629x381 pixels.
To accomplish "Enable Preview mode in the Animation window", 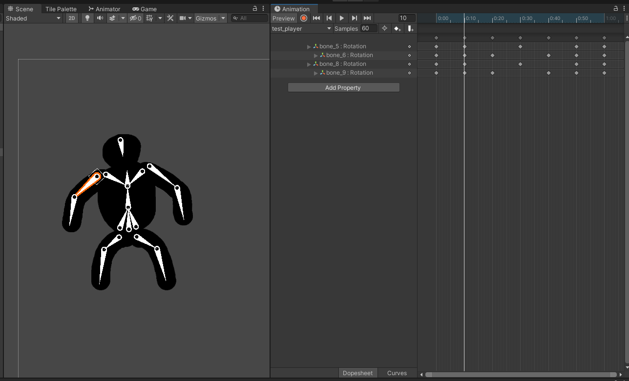I will click(x=283, y=18).
